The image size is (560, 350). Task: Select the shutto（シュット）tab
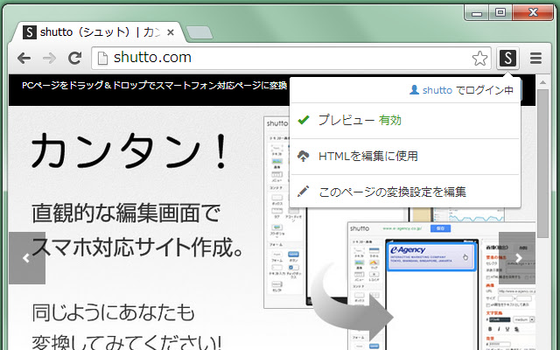tap(98, 32)
